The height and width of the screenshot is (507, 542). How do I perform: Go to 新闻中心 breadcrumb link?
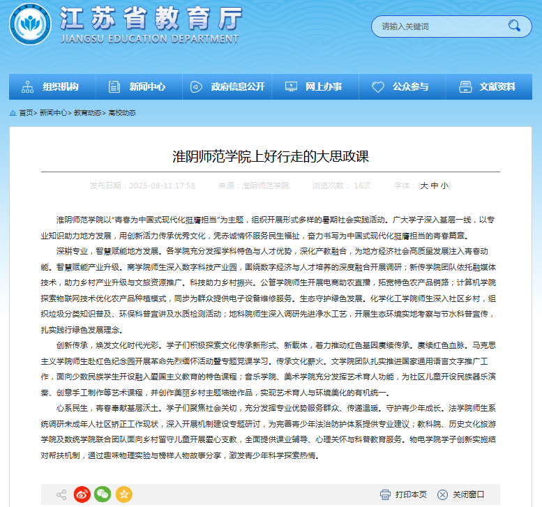(53, 113)
